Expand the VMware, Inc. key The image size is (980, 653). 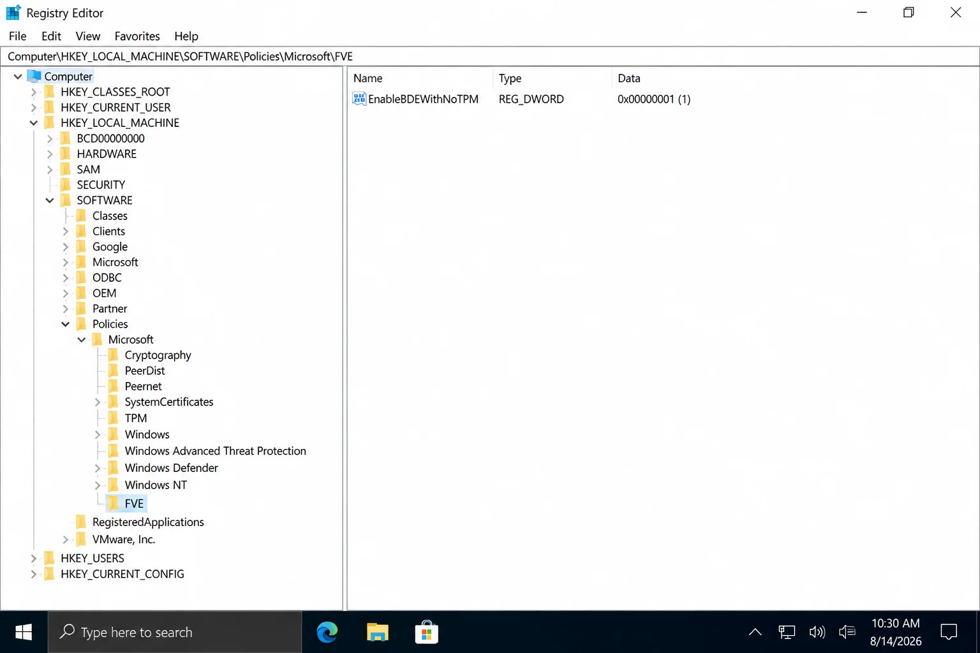tap(65, 539)
